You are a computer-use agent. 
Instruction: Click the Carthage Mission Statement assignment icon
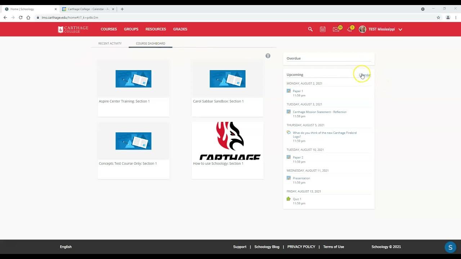click(288, 112)
